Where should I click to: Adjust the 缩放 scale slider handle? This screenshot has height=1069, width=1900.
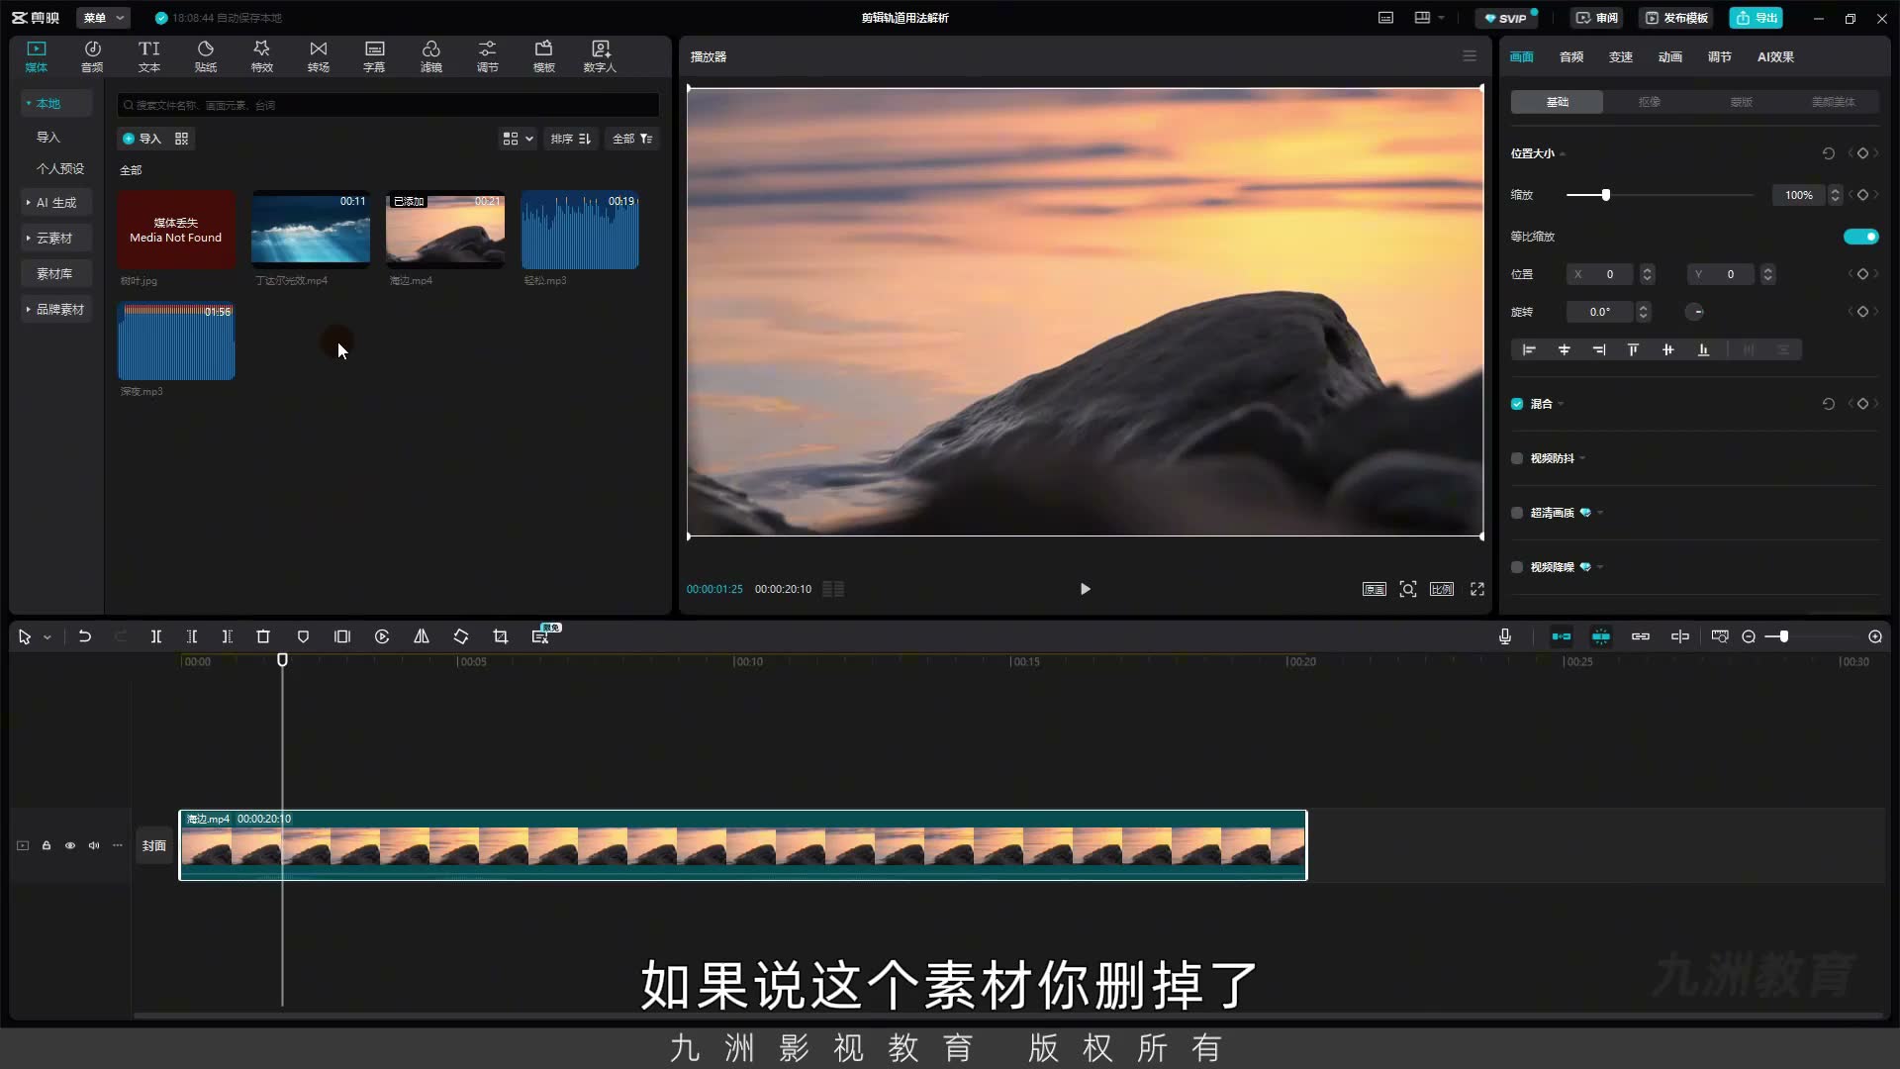(x=1606, y=195)
